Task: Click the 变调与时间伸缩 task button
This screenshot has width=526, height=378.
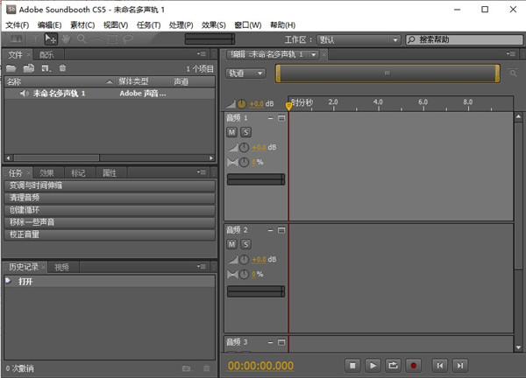Action: tap(109, 185)
